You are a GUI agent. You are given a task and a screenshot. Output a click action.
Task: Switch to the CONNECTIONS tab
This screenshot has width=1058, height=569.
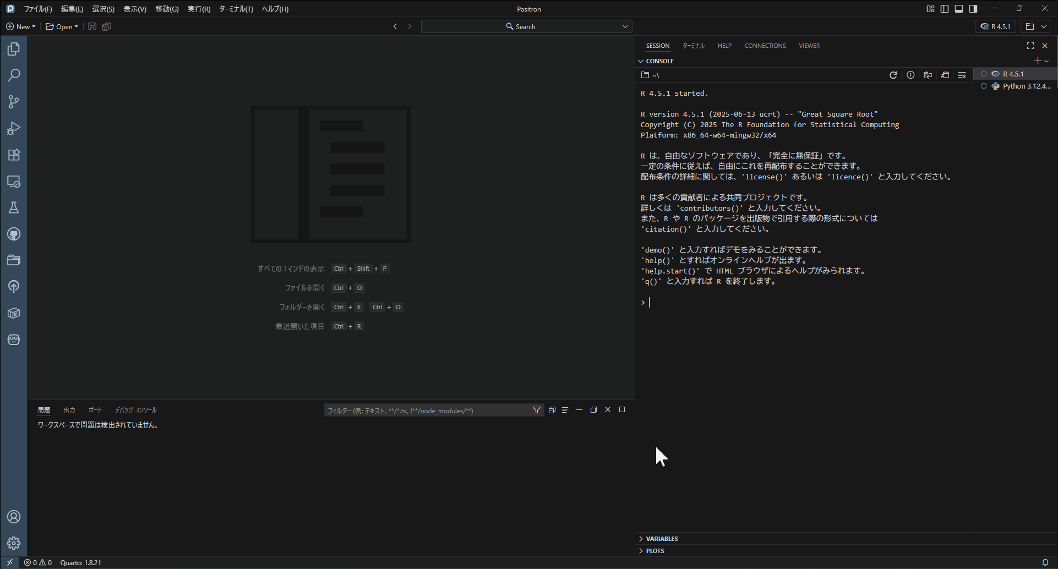(x=765, y=46)
